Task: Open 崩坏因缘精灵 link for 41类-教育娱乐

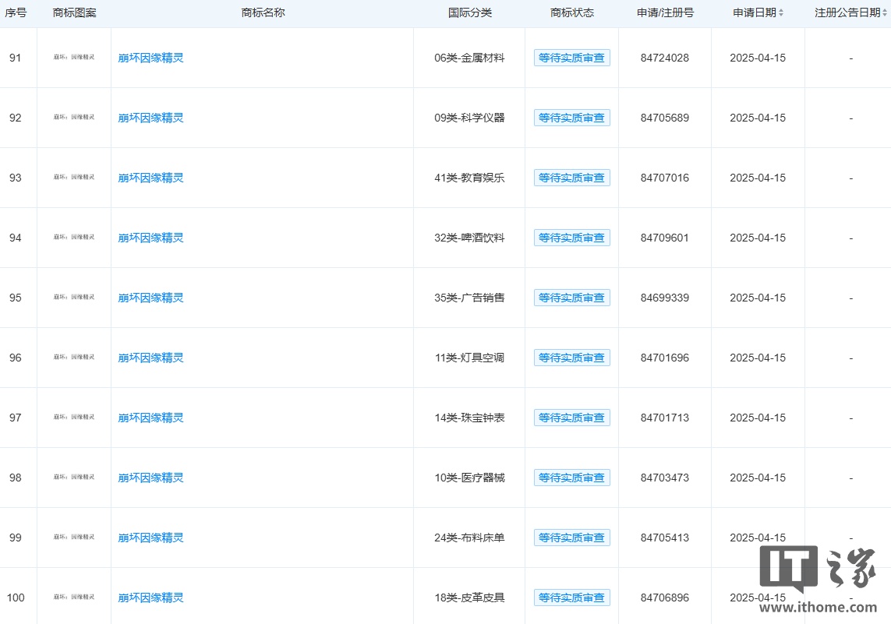Action: point(150,178)
